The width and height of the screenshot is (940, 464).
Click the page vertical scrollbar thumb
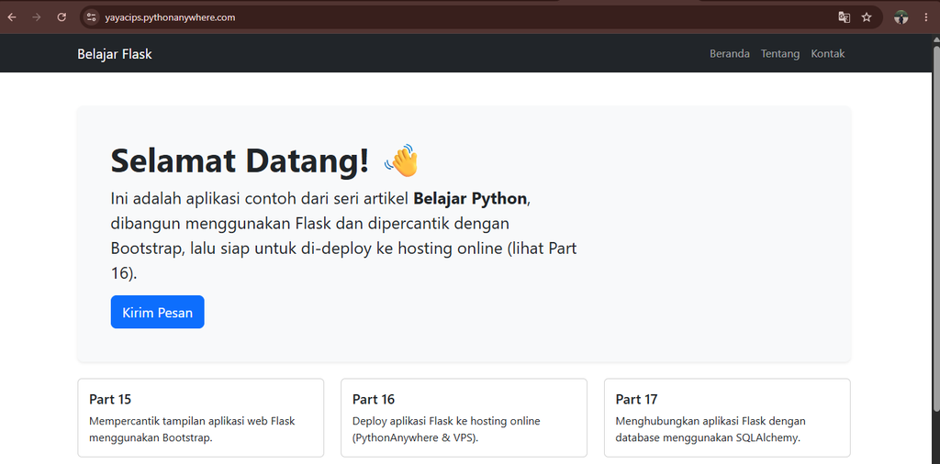pyautogui.click(x=935, y=227)
